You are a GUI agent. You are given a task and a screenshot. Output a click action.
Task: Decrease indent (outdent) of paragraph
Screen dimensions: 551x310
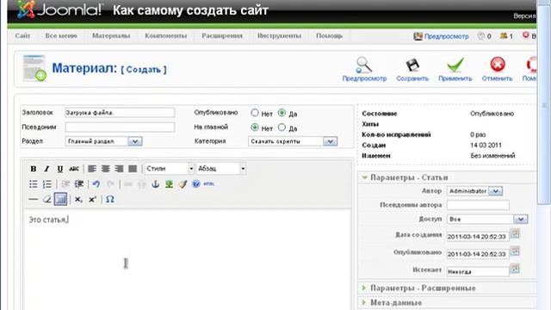pos(65,184)
